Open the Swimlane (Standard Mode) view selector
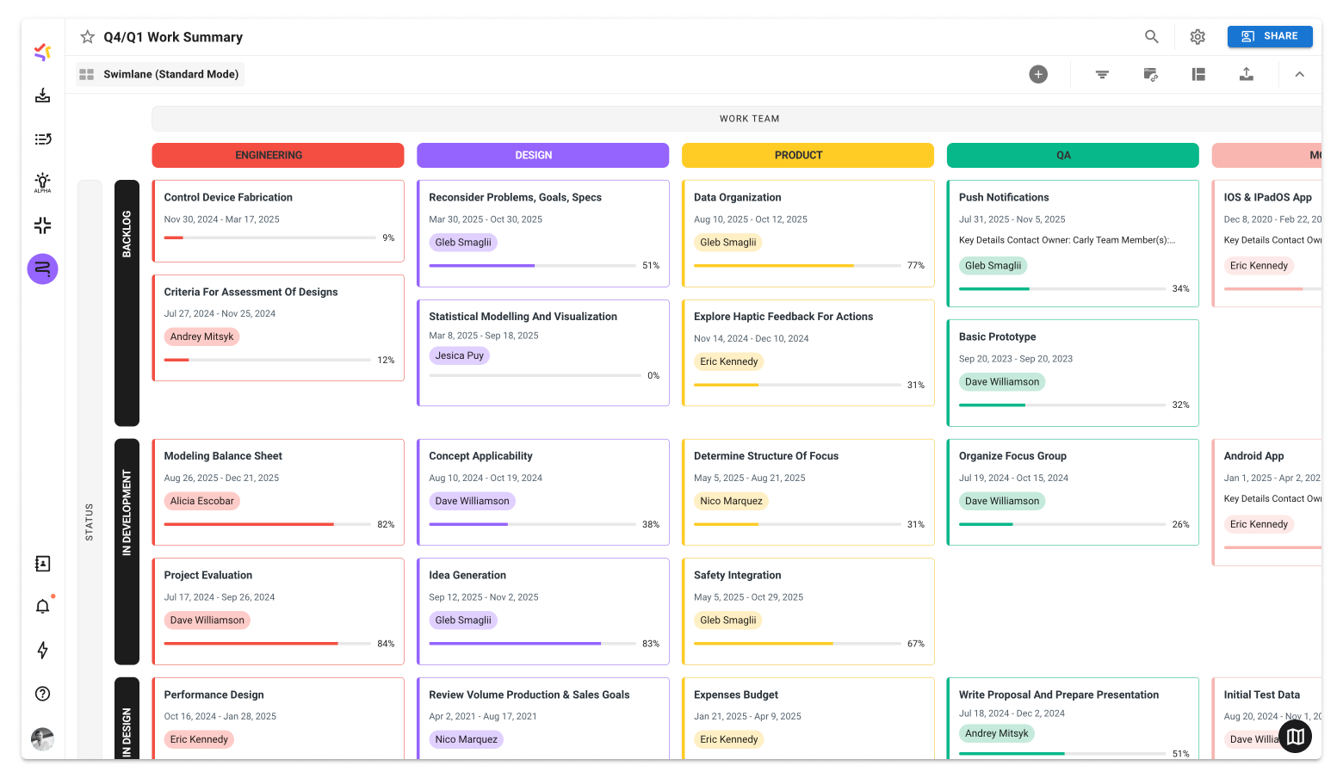The width and height of the screenshot is (1343, 778). [161, 74]
